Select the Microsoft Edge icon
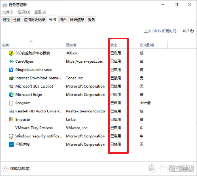This screenshot has width=197, height=176. coord(11,95)
